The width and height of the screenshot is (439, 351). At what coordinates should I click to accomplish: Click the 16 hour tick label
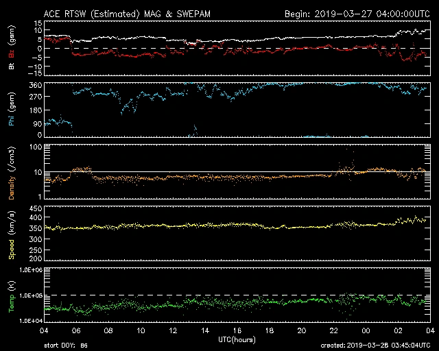click(237, 331)
